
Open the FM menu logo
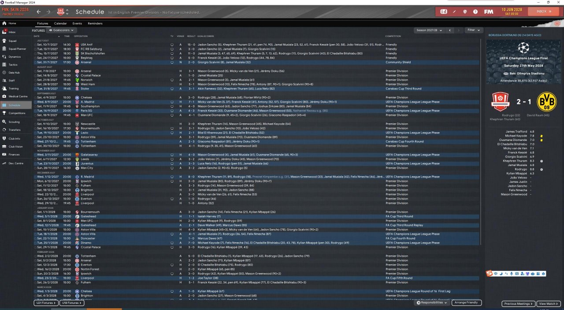(488, 11)
